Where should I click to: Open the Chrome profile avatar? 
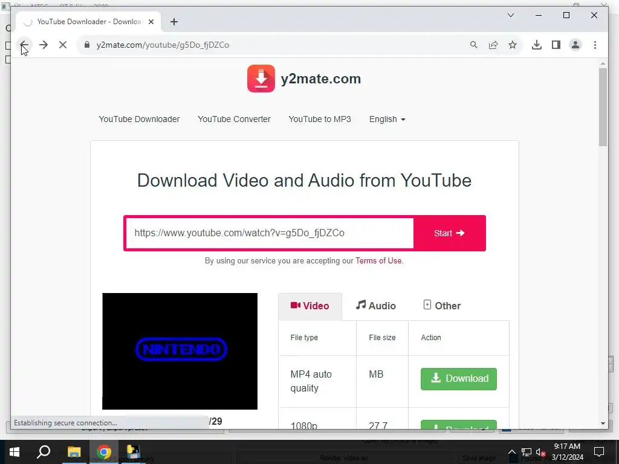[x=575, y=45]
